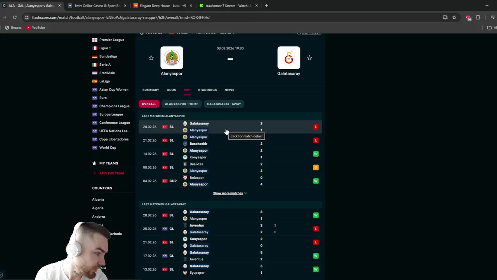Open World Cup in the sidebar
This screenshot has height=280, width=497.
click(x=108, y=148)
